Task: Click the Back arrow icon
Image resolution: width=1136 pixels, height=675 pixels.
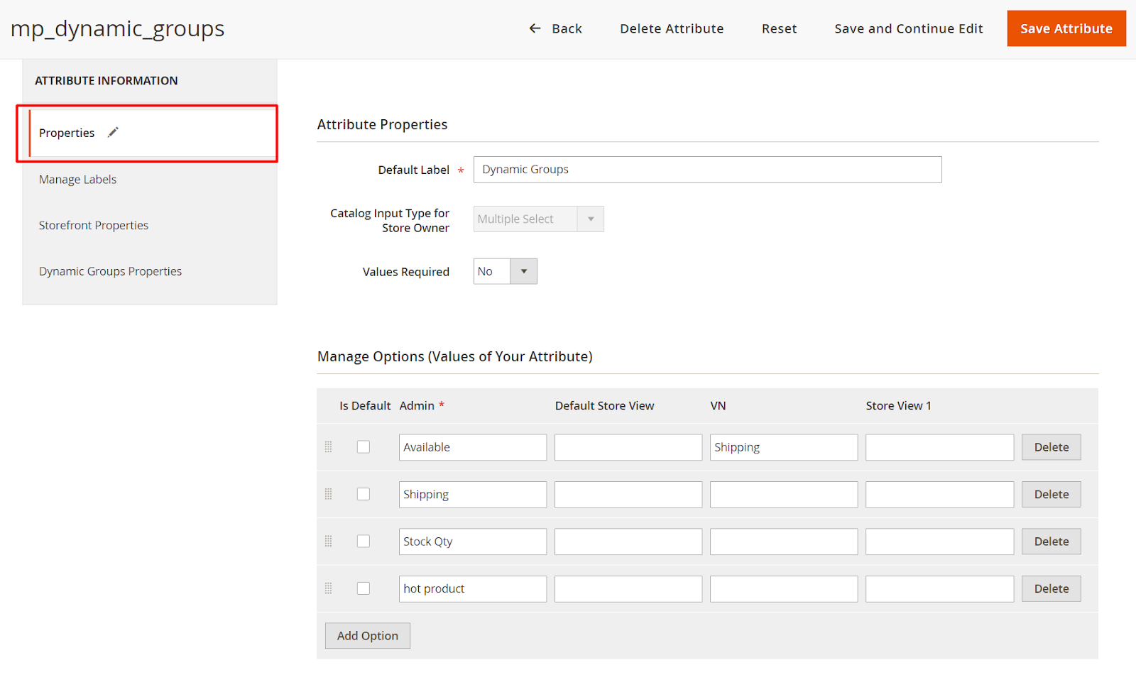Action: point(535,28)
